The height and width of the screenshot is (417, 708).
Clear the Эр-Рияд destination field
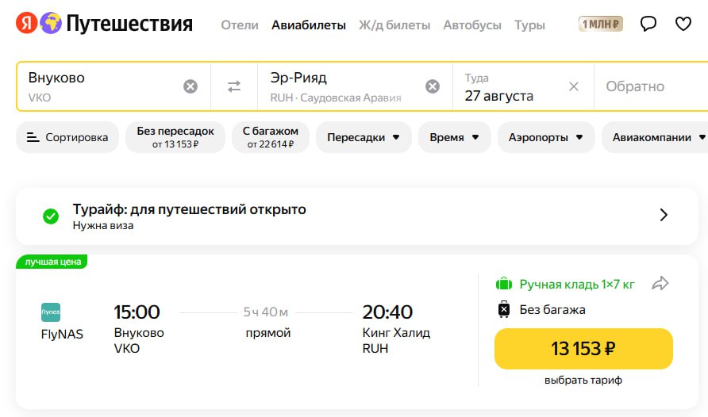[432, 86]
